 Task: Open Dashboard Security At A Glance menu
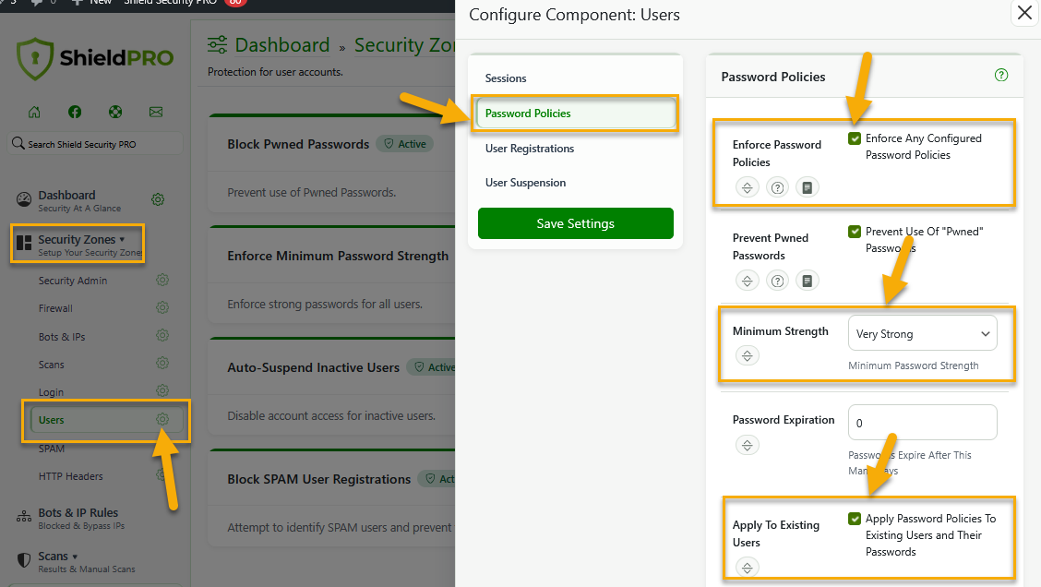(79, 200)
